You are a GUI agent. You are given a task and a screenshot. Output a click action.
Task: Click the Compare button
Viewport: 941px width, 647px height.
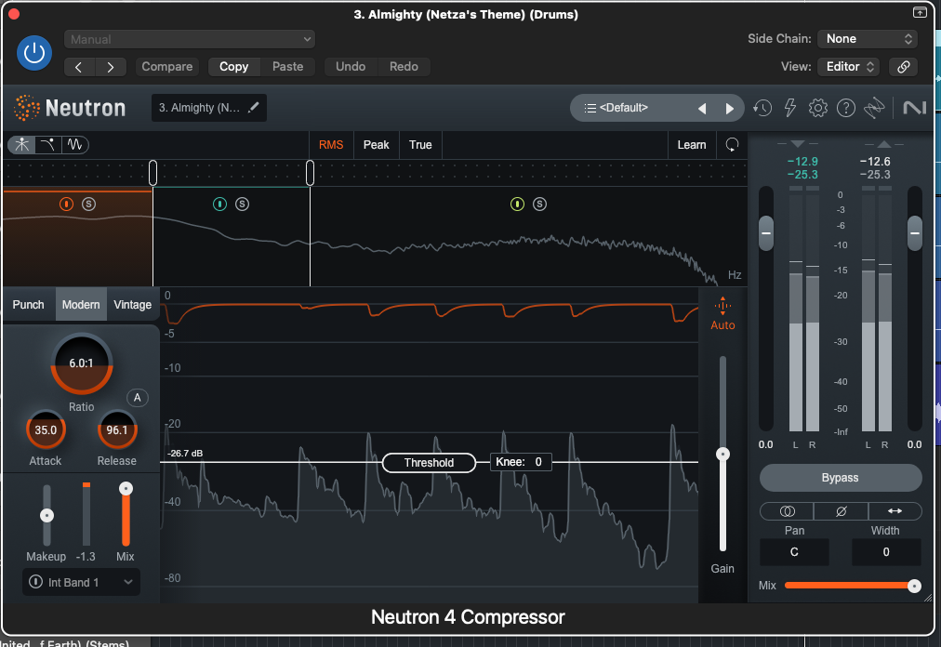tap(166, 67)
